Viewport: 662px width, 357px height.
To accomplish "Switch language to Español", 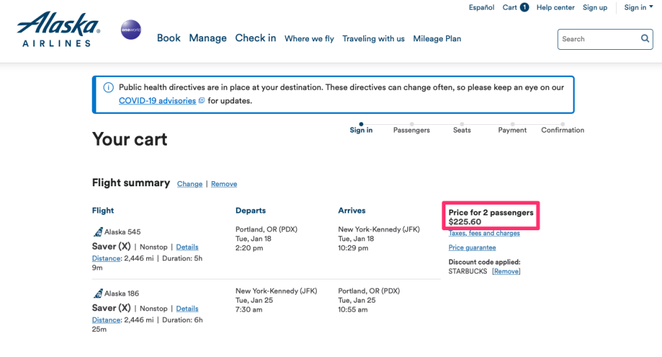I will click(x=482, y=8).
